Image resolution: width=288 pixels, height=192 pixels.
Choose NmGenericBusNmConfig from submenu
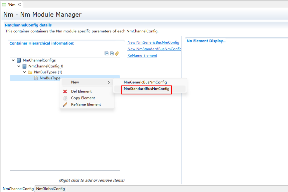click(x=145, y=82)
